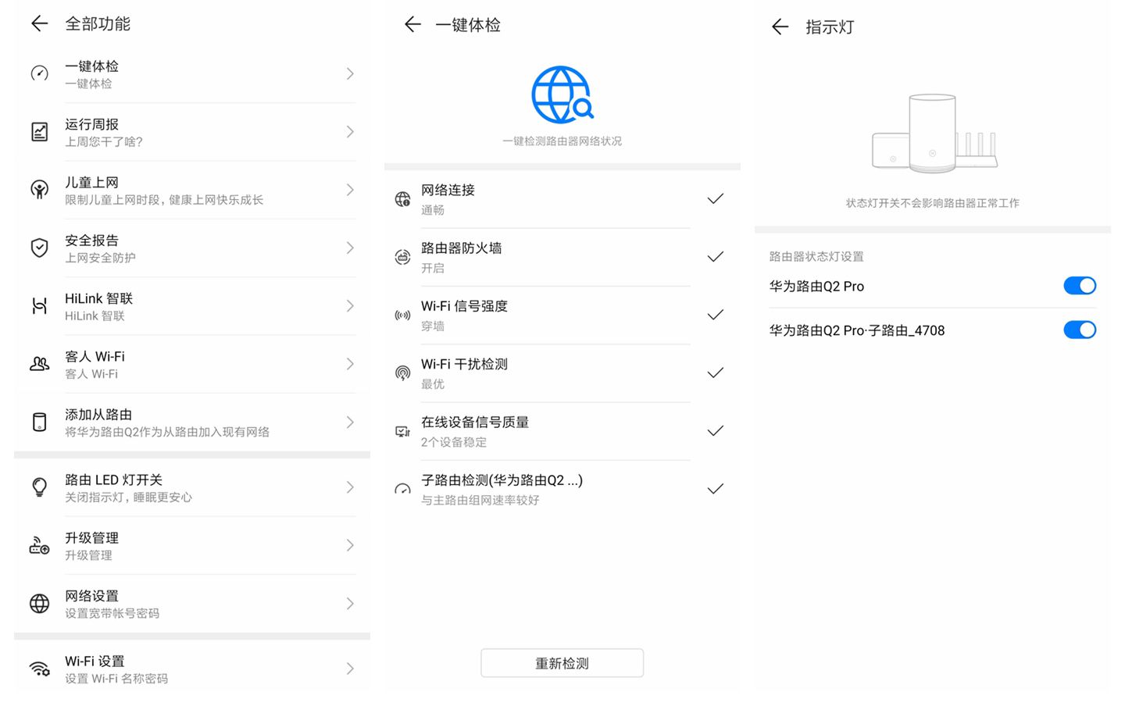Image resolution: width=1125 pixels, height=706 pixels.
Task: Select 设置宽带帐号密码 subtitle
Action: [x=112, y=614]
